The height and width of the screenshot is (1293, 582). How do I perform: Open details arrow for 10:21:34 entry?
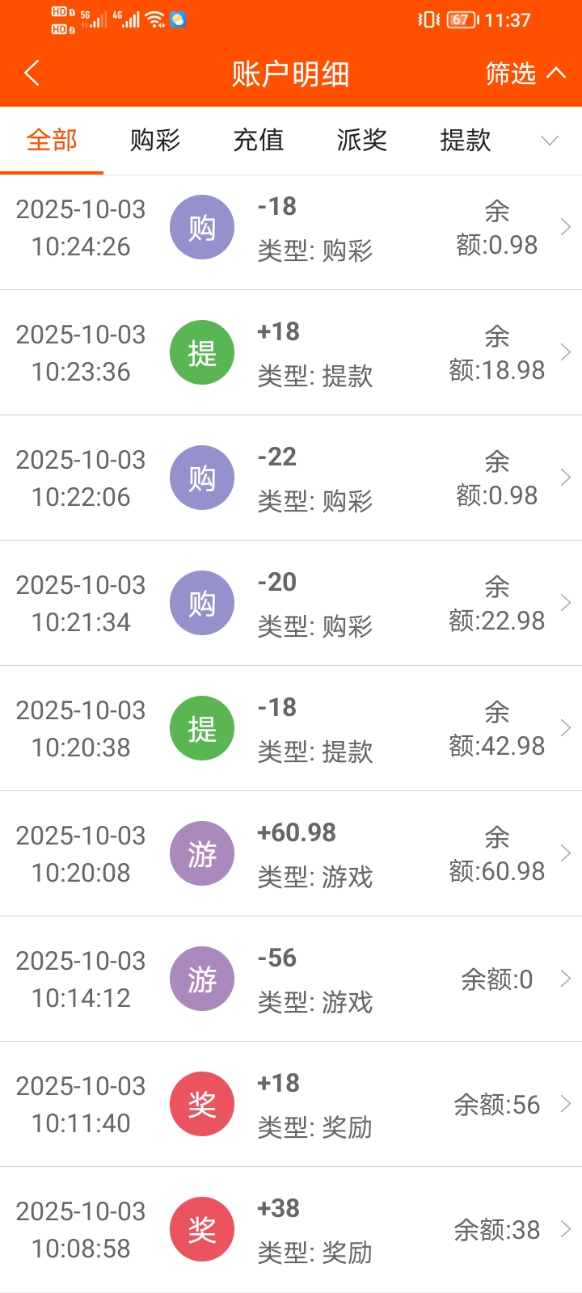coord(566,603)
